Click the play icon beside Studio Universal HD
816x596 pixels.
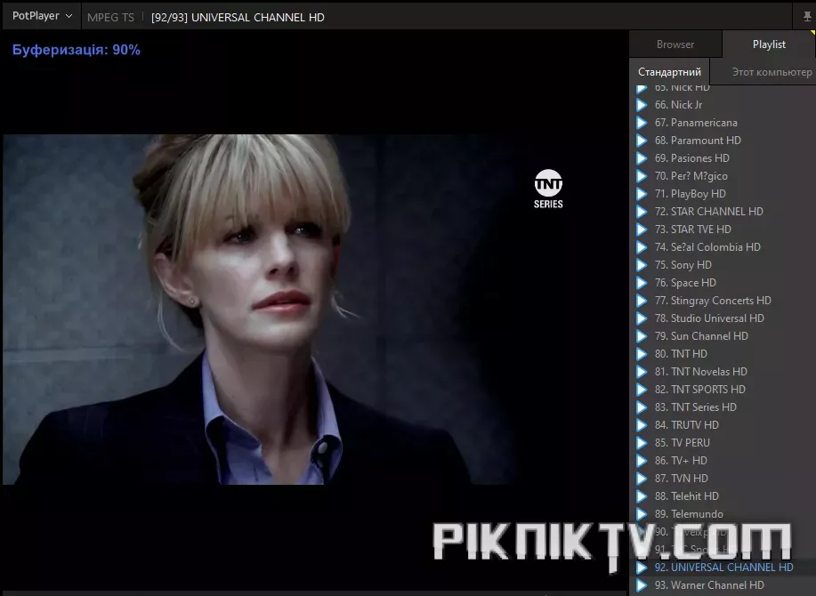(642, 318)
